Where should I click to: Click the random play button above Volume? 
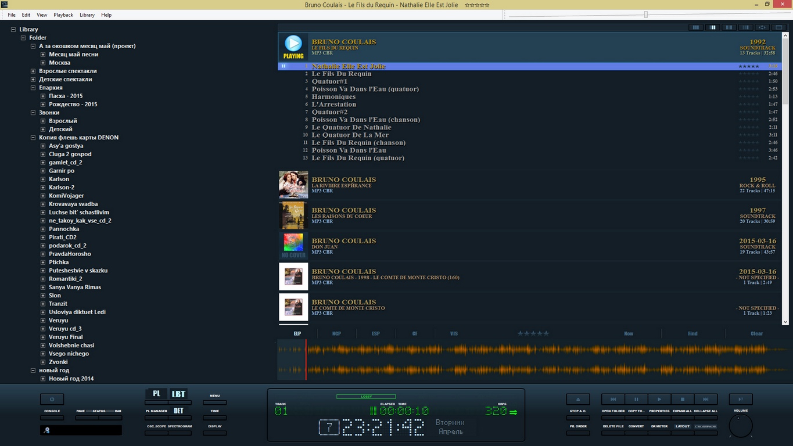(740, 400)
